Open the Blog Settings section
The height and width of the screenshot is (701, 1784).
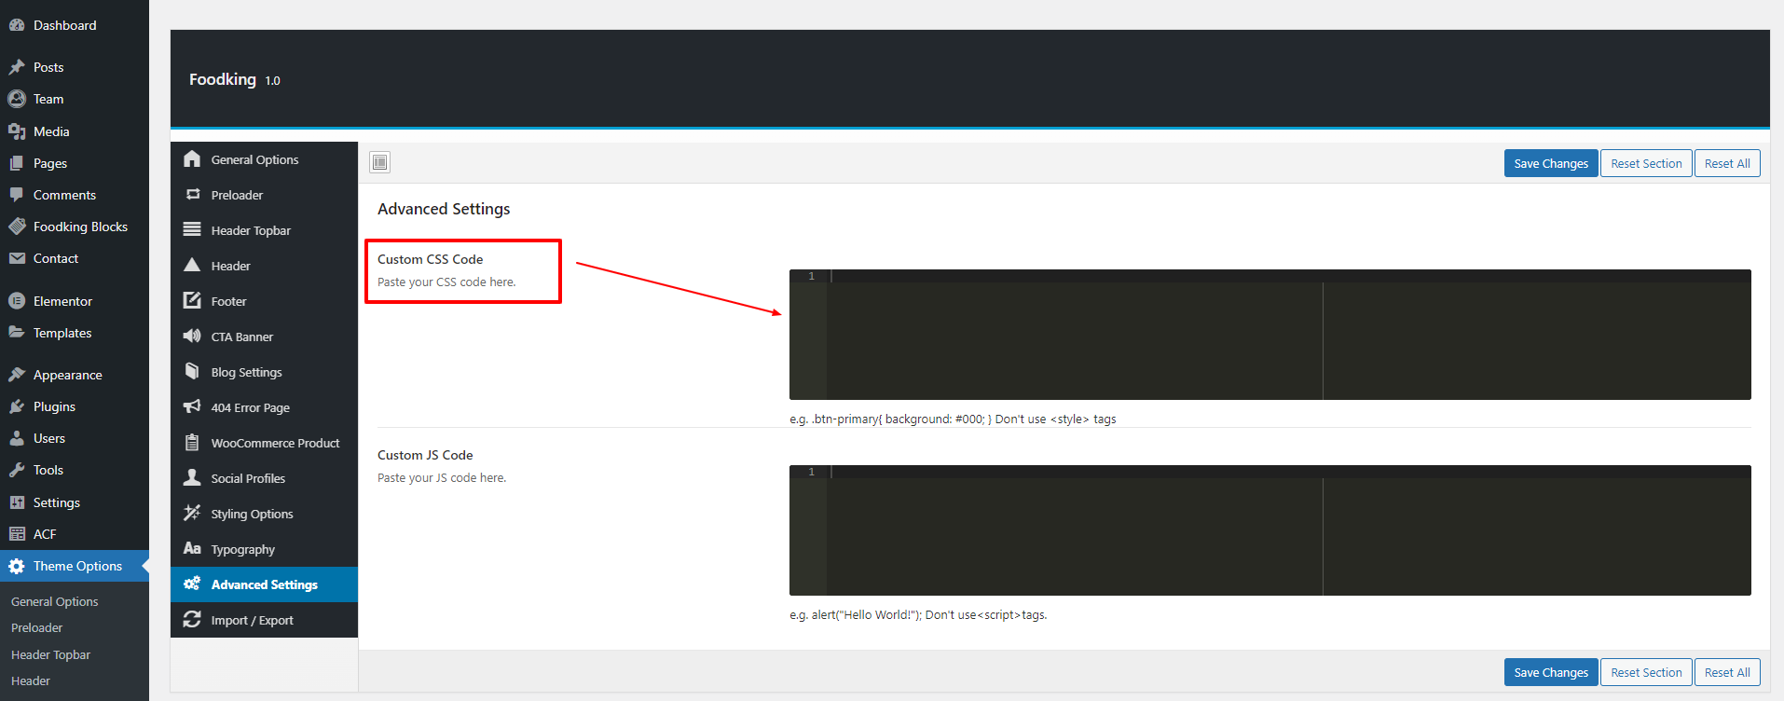246,372
